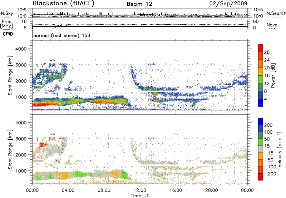
Task: Click the green velocity patch near 10:00
Action: click(x=125, y=174)
